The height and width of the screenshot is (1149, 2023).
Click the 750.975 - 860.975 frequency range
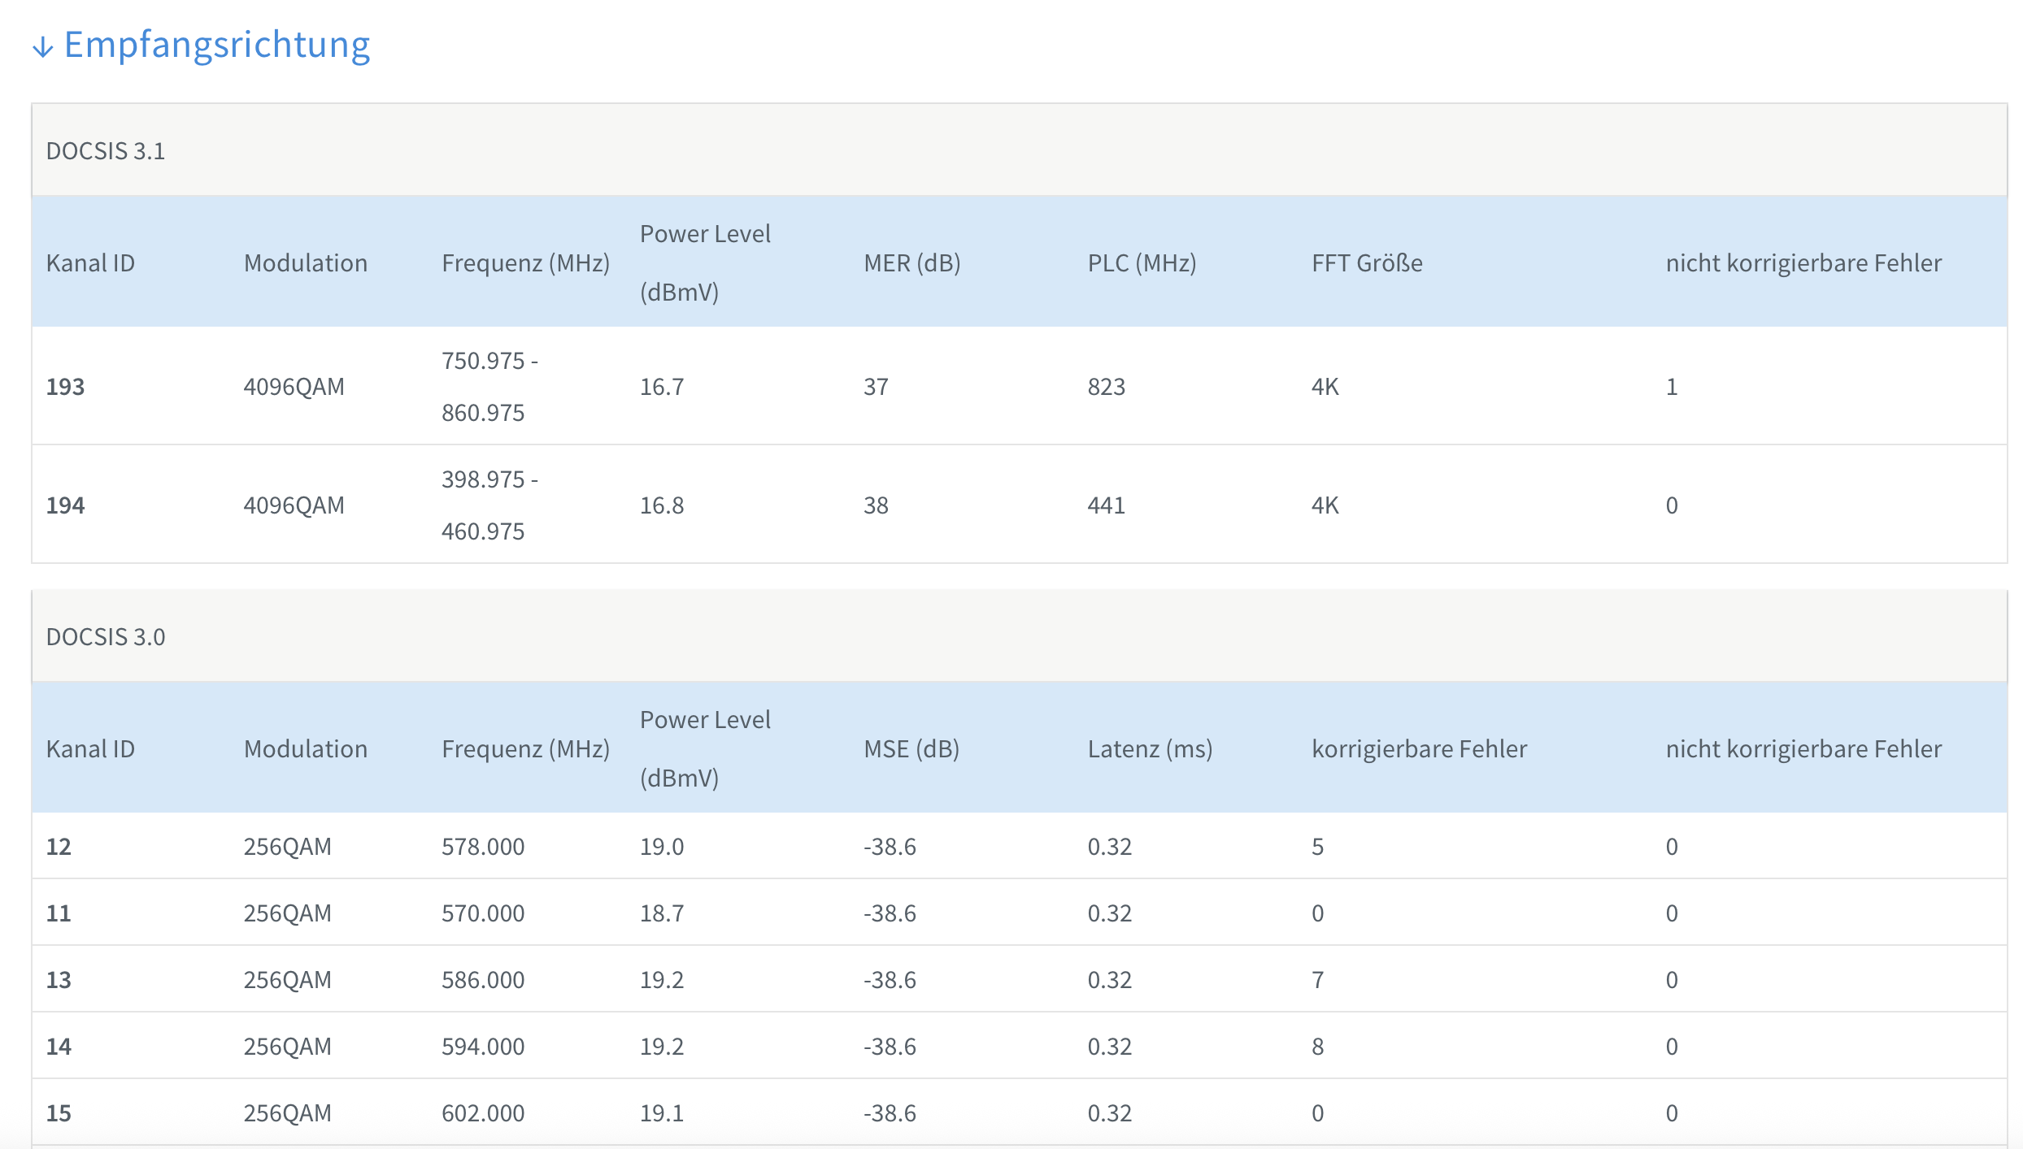[x=489, y=387]
